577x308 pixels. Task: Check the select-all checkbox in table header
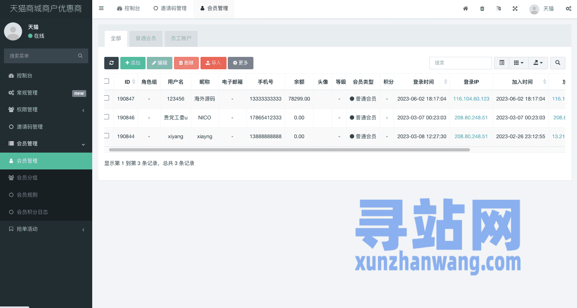(107, 81)
